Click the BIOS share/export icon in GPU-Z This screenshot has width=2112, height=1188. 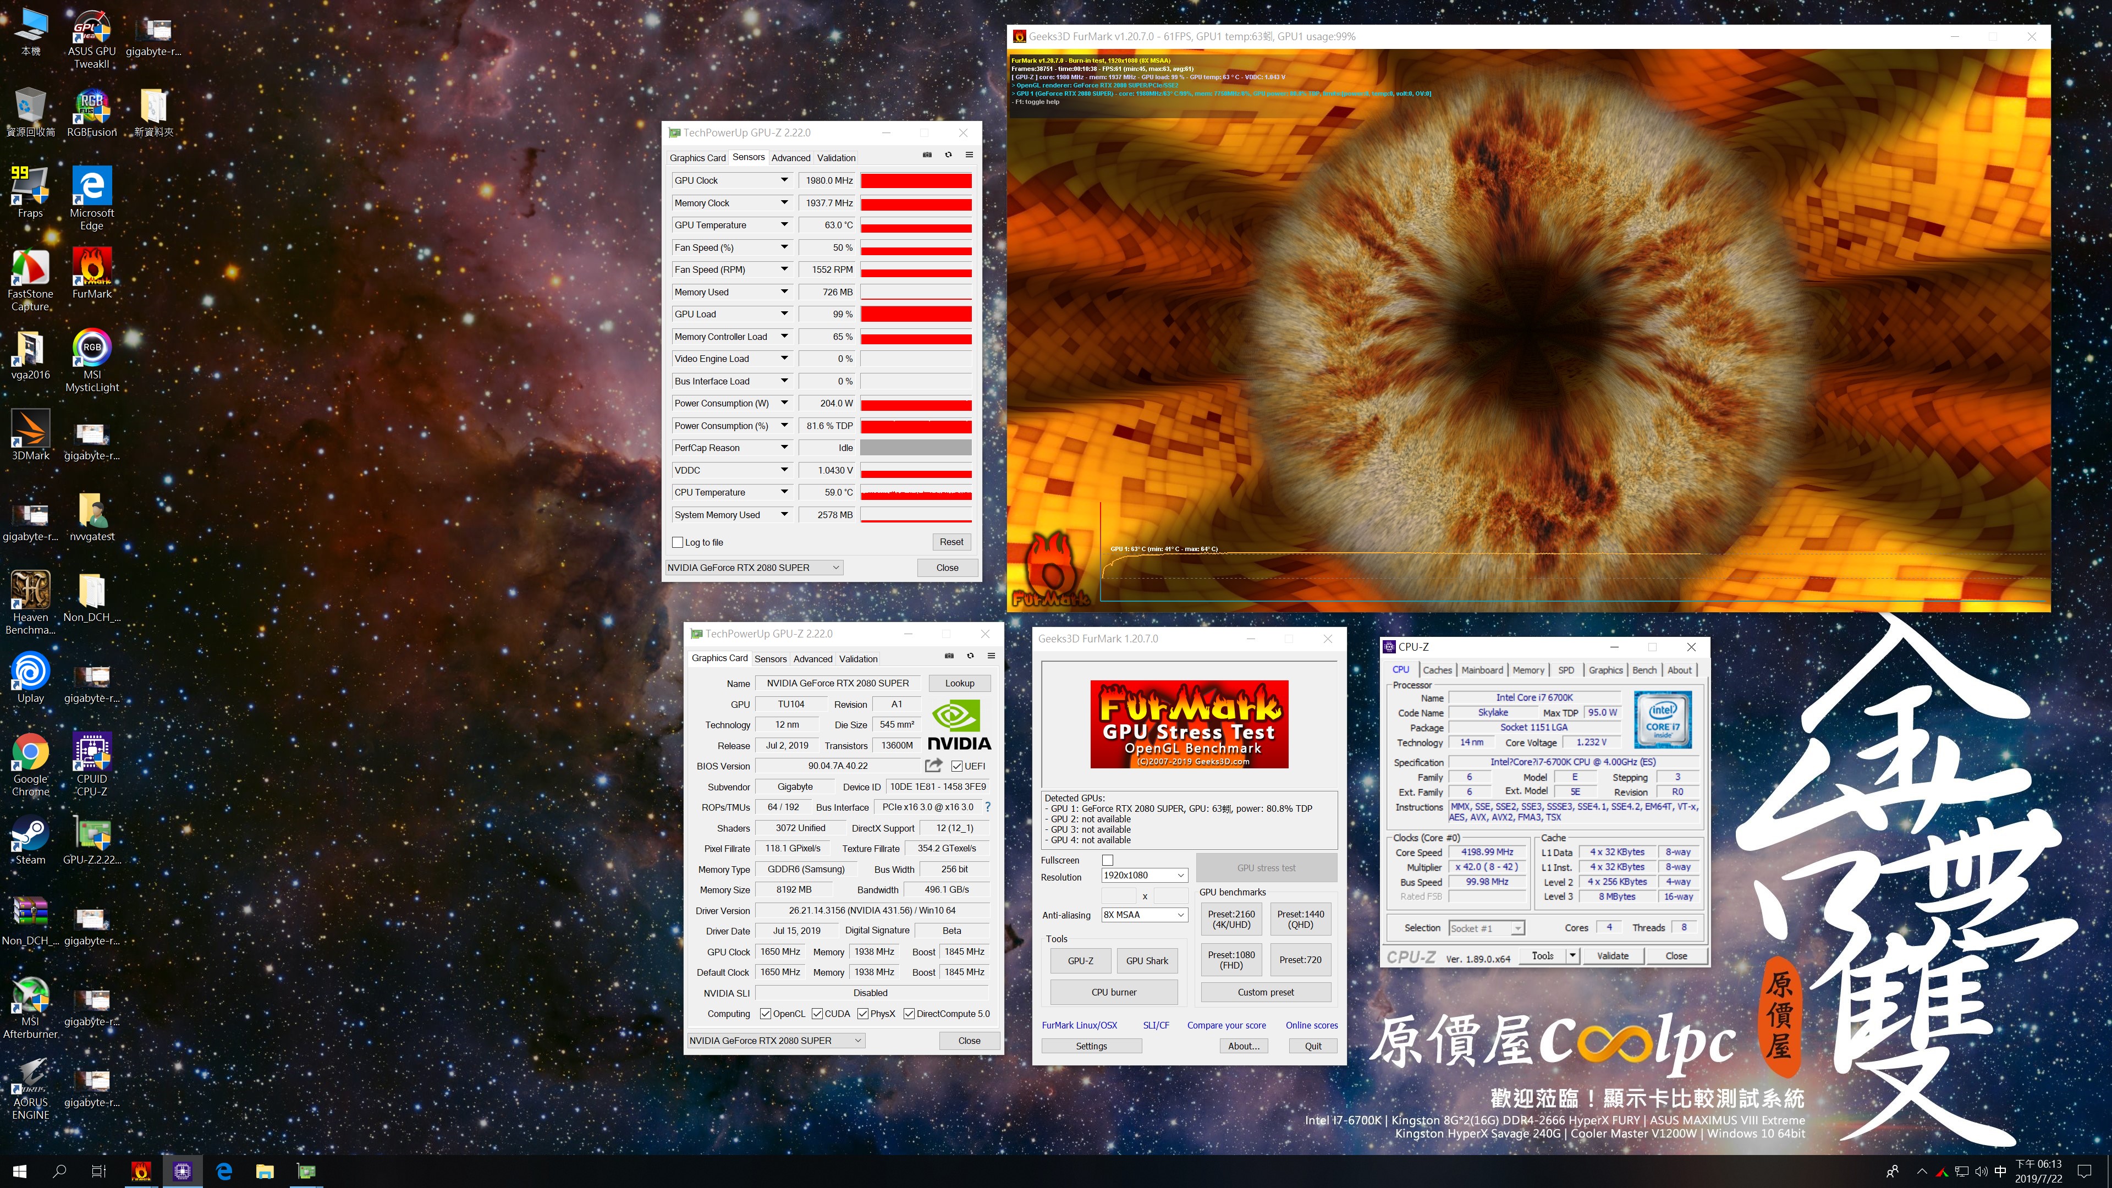[933, 765]
